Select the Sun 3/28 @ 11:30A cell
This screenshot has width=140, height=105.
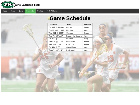(56, 30)
